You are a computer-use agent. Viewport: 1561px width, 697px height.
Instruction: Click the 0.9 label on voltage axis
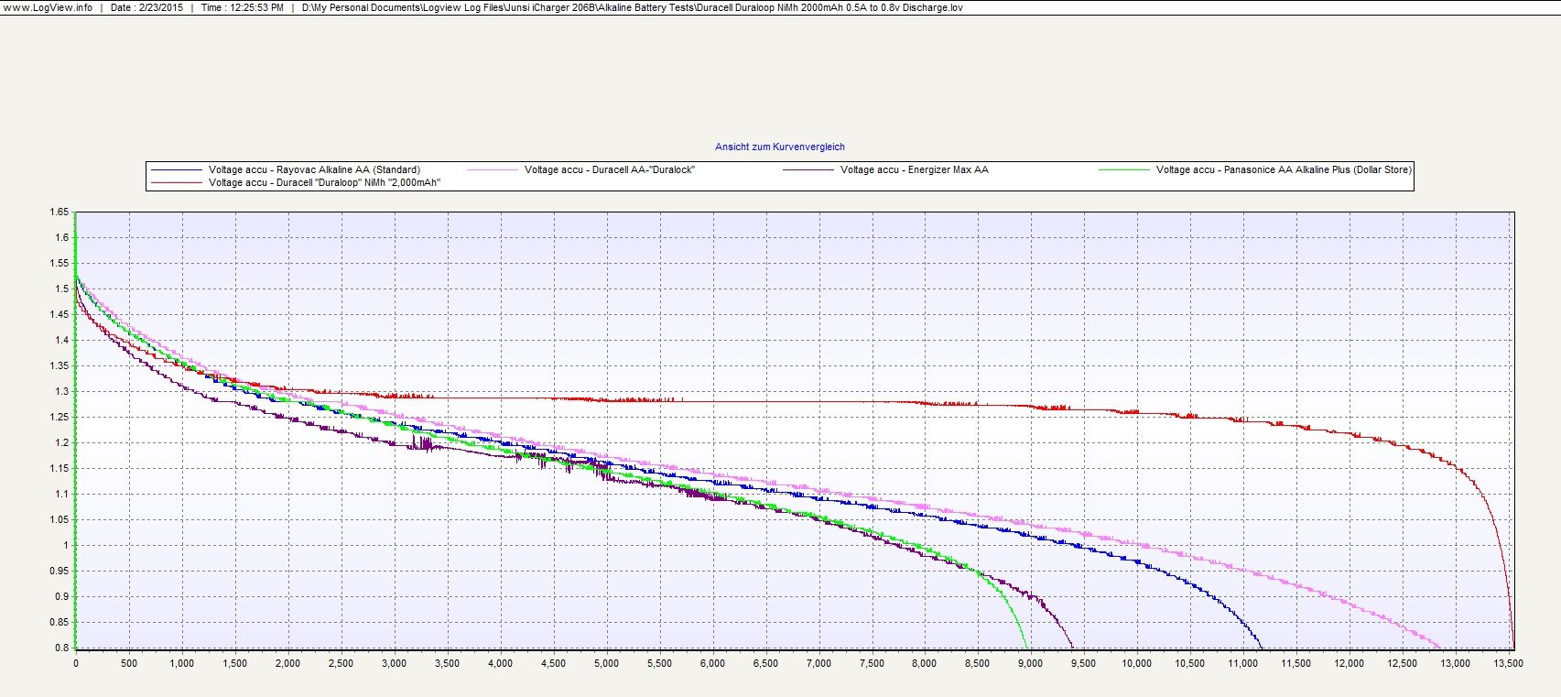pos(62,596)
